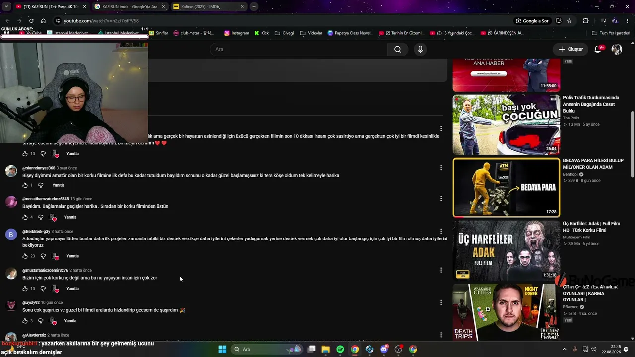This screenshot has height=357, width=635.
Task: Open the Kick bookmark
Action: click(x=261, y=33)
